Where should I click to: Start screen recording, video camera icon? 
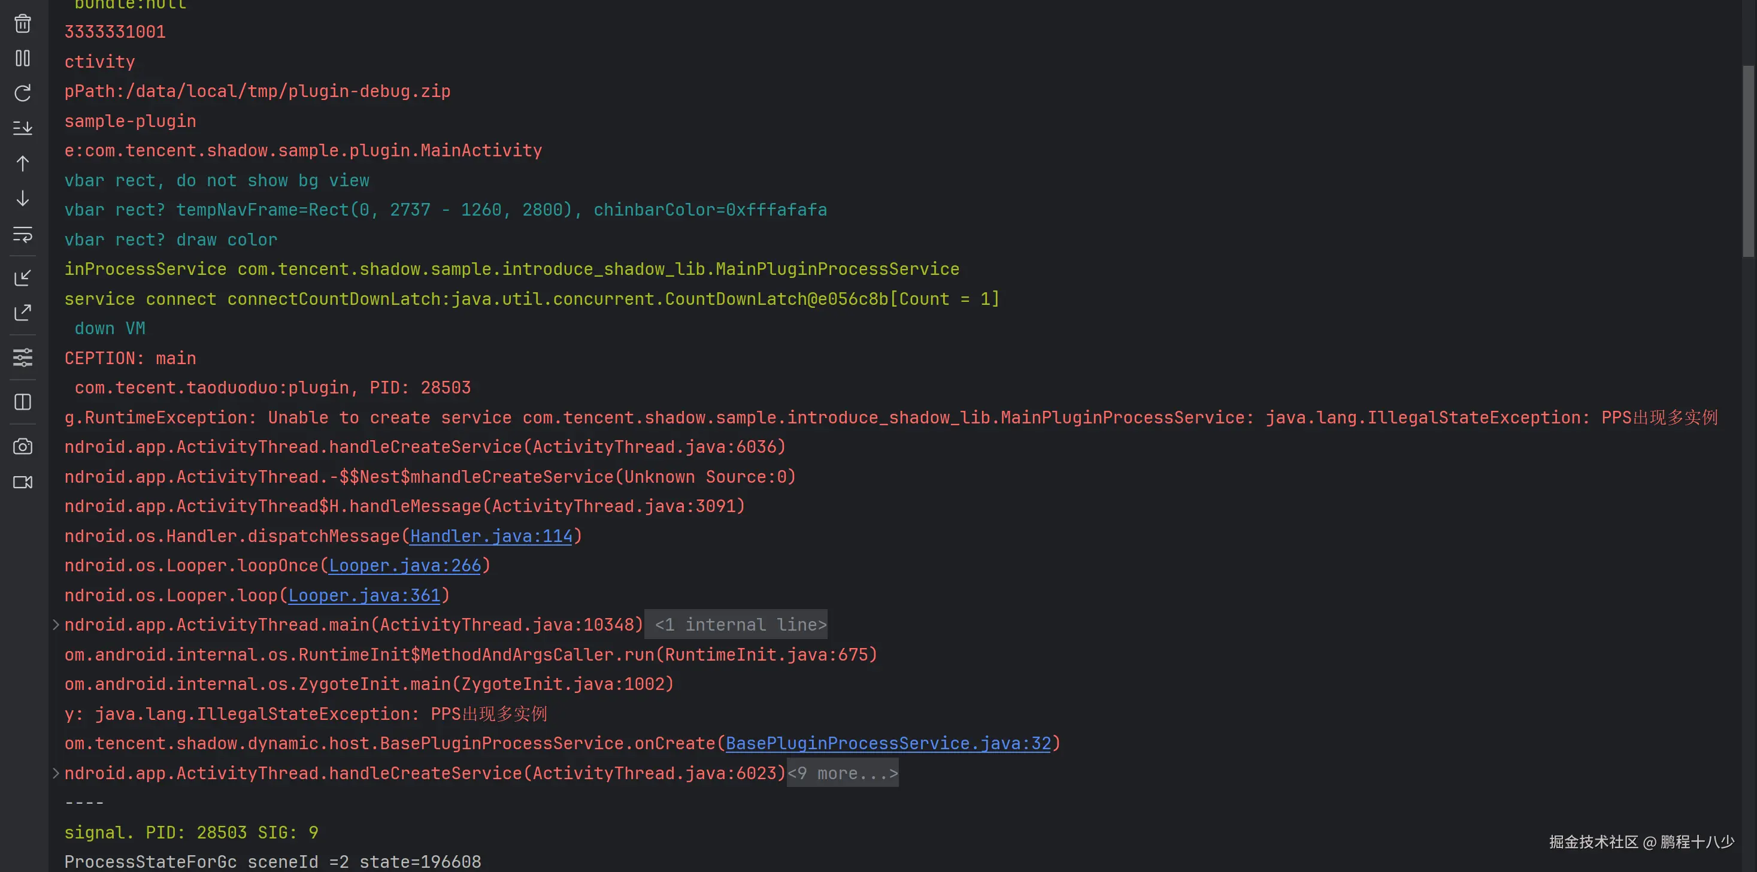click(23, 482)
